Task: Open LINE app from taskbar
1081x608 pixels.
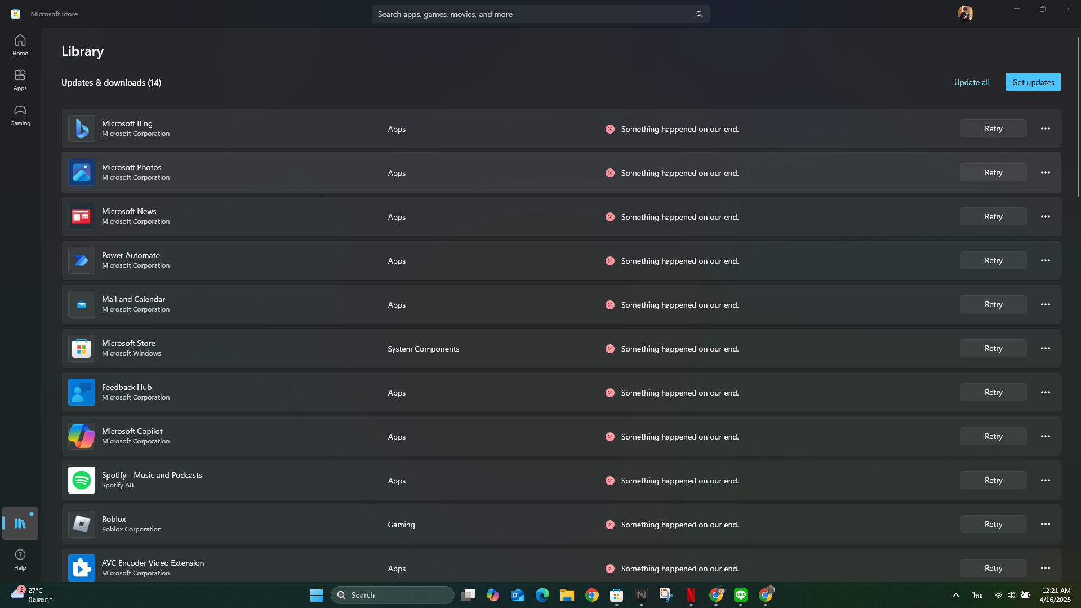Action: pos(740,595)
